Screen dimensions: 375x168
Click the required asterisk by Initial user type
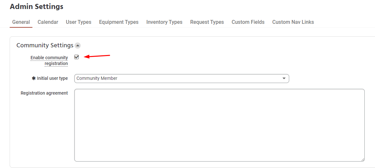pos(34,79)
